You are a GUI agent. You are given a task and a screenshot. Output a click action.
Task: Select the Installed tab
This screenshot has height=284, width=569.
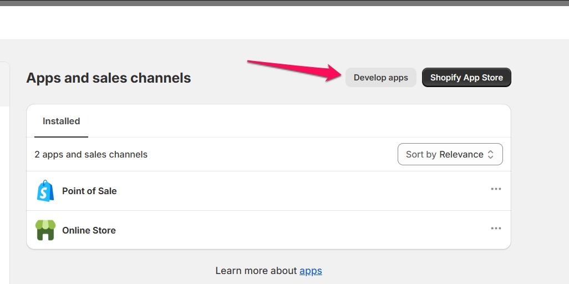point(62,121)
